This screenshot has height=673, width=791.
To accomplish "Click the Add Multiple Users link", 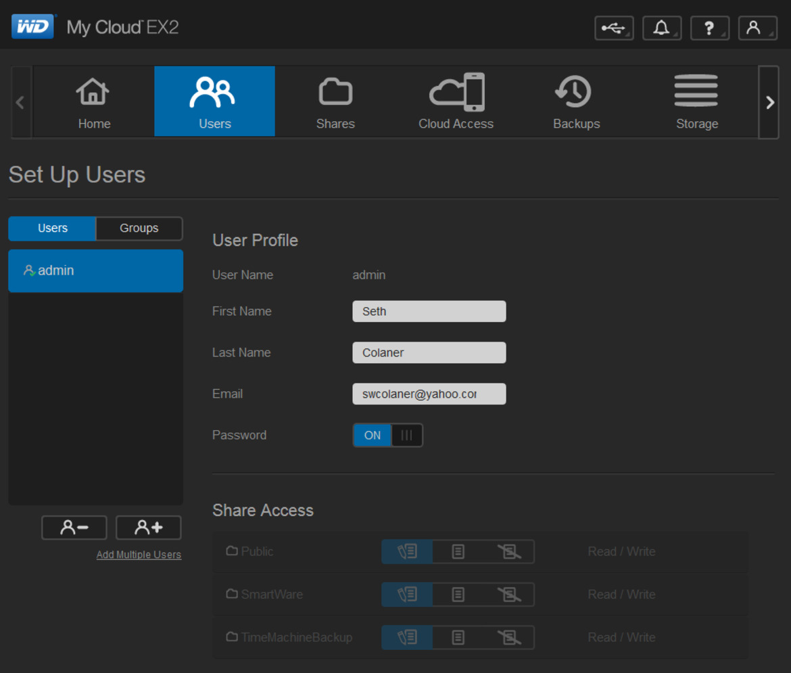I will [139, 555].
